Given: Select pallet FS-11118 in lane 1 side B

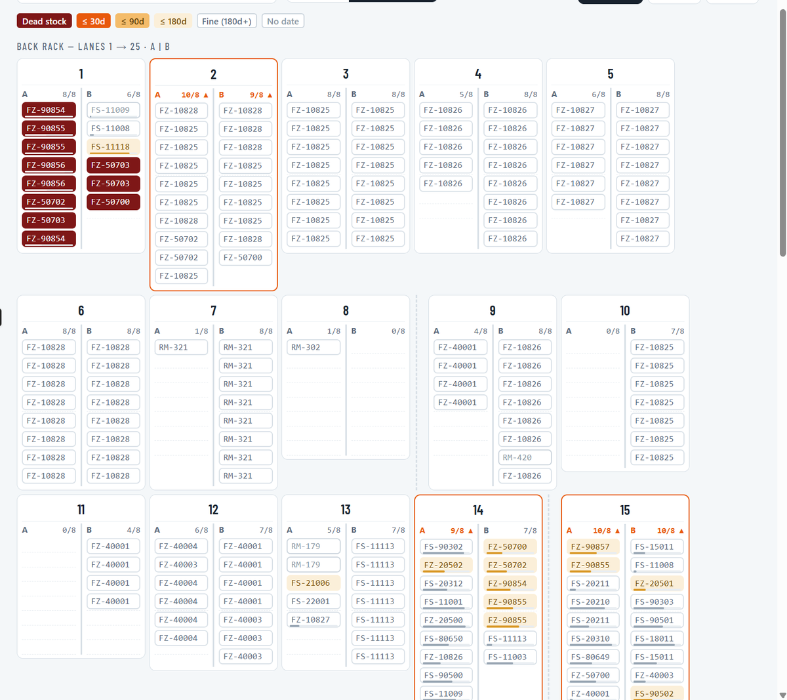Looking at the screenshot, I should [113, 147].
